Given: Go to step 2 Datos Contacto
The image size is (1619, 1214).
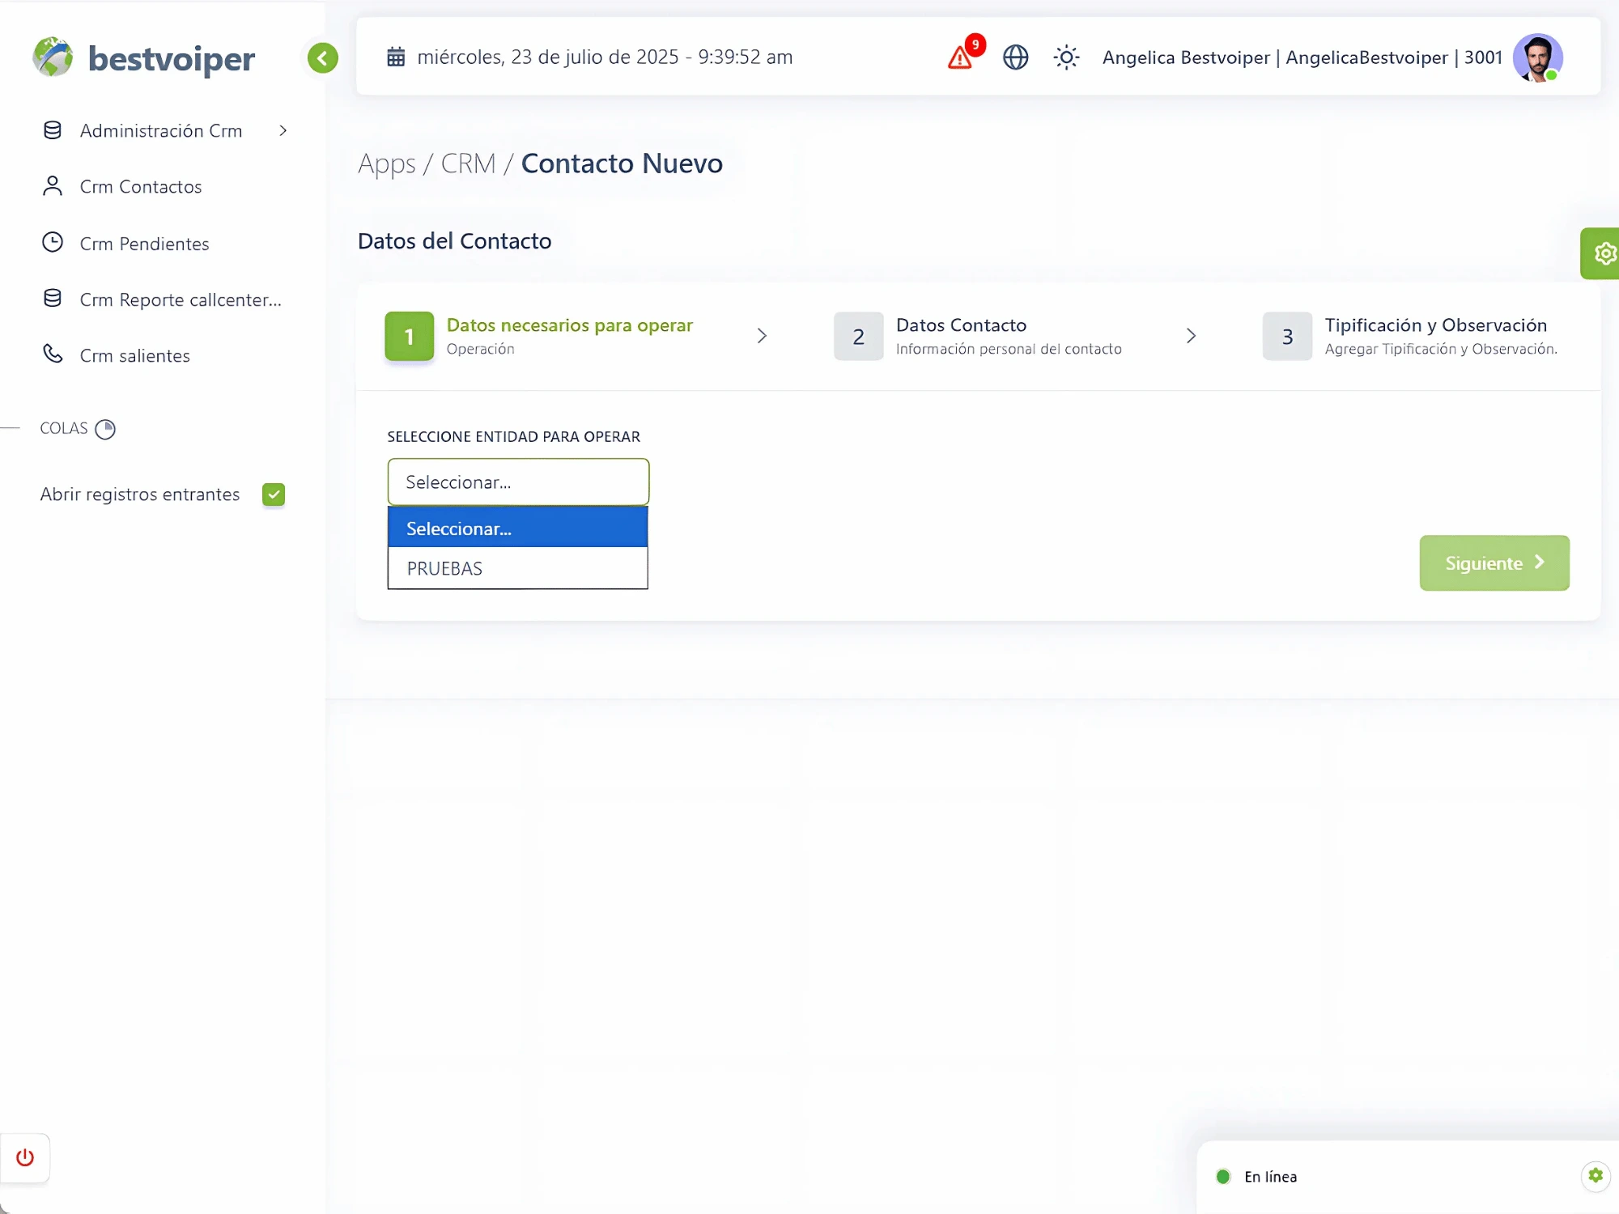Looking at the screenshot, I should (978, 336).
